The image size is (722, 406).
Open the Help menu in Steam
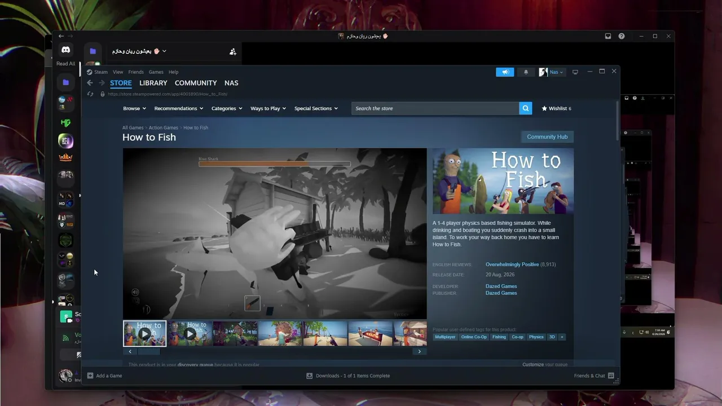(x=173, y=72)
